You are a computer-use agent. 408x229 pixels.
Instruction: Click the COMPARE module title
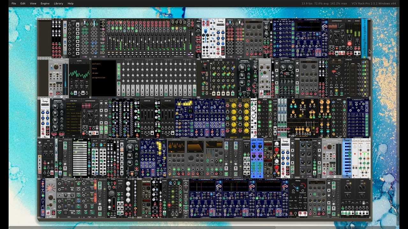(246, 140)
